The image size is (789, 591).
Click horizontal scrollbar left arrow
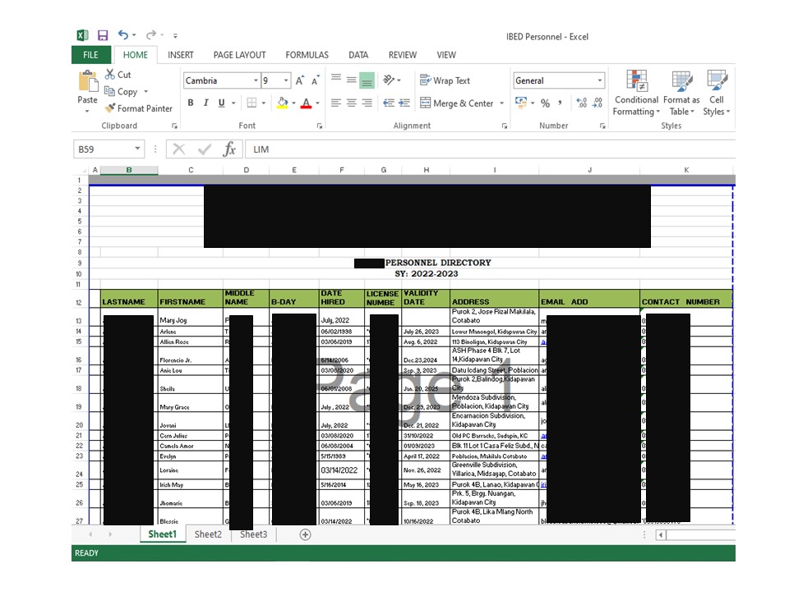661,535
